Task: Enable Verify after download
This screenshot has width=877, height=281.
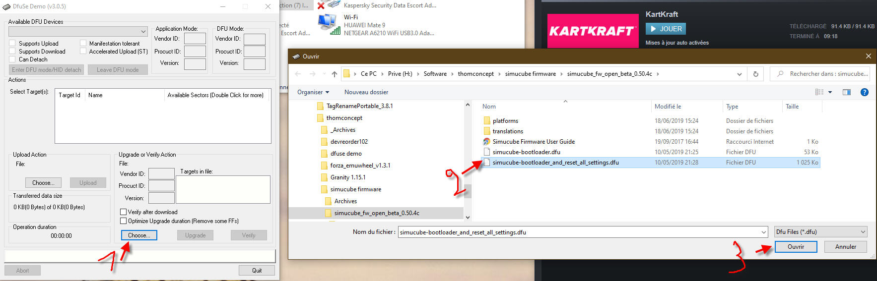Action: (123, 212)
